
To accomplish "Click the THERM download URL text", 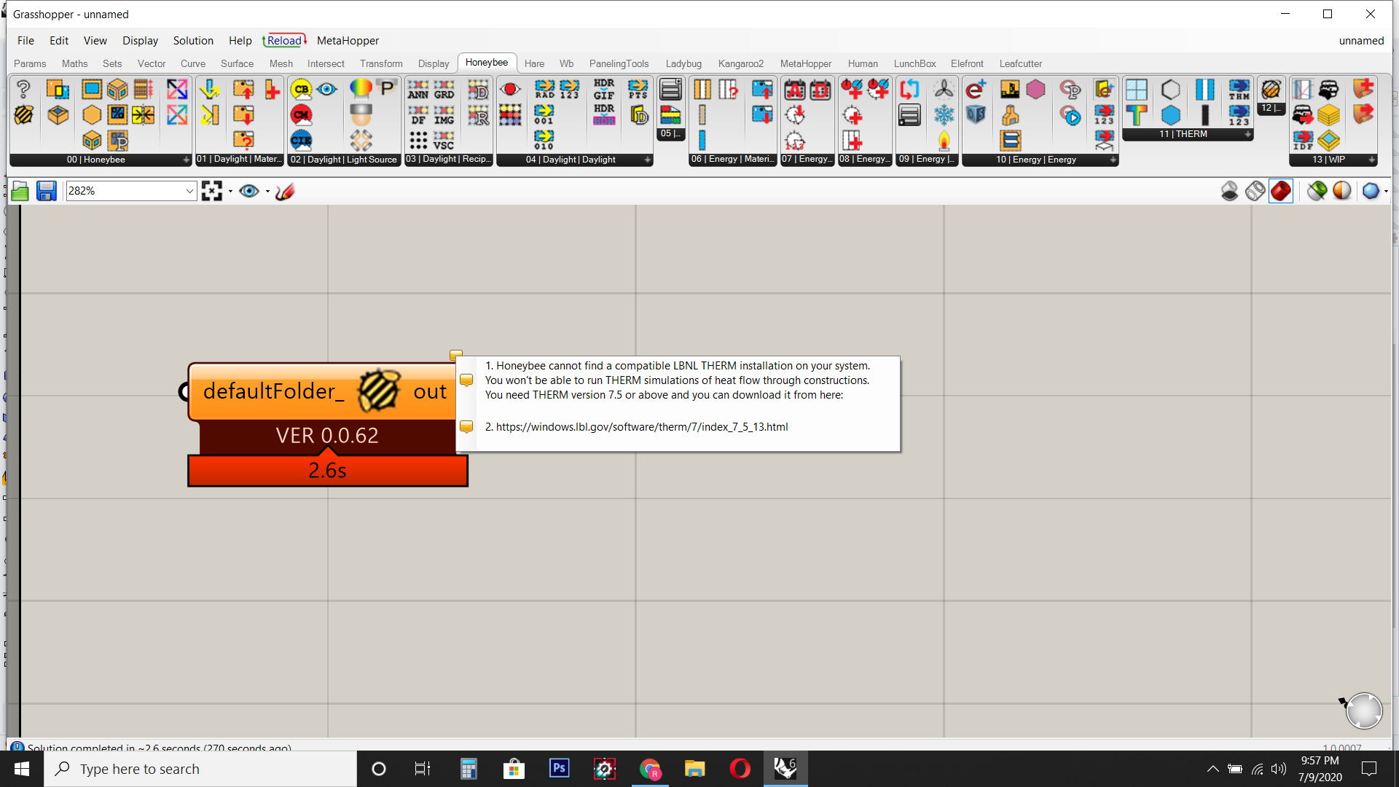I will click(x=642, y=427).
